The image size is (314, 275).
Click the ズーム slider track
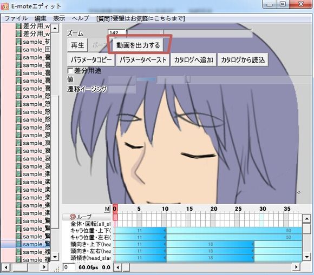coord(189,33)
